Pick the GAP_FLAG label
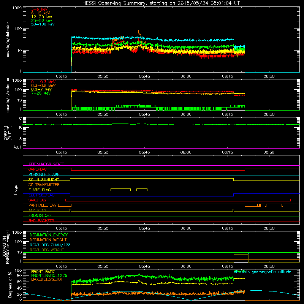Viewport: 304px width, 304px height. (37, 169)
